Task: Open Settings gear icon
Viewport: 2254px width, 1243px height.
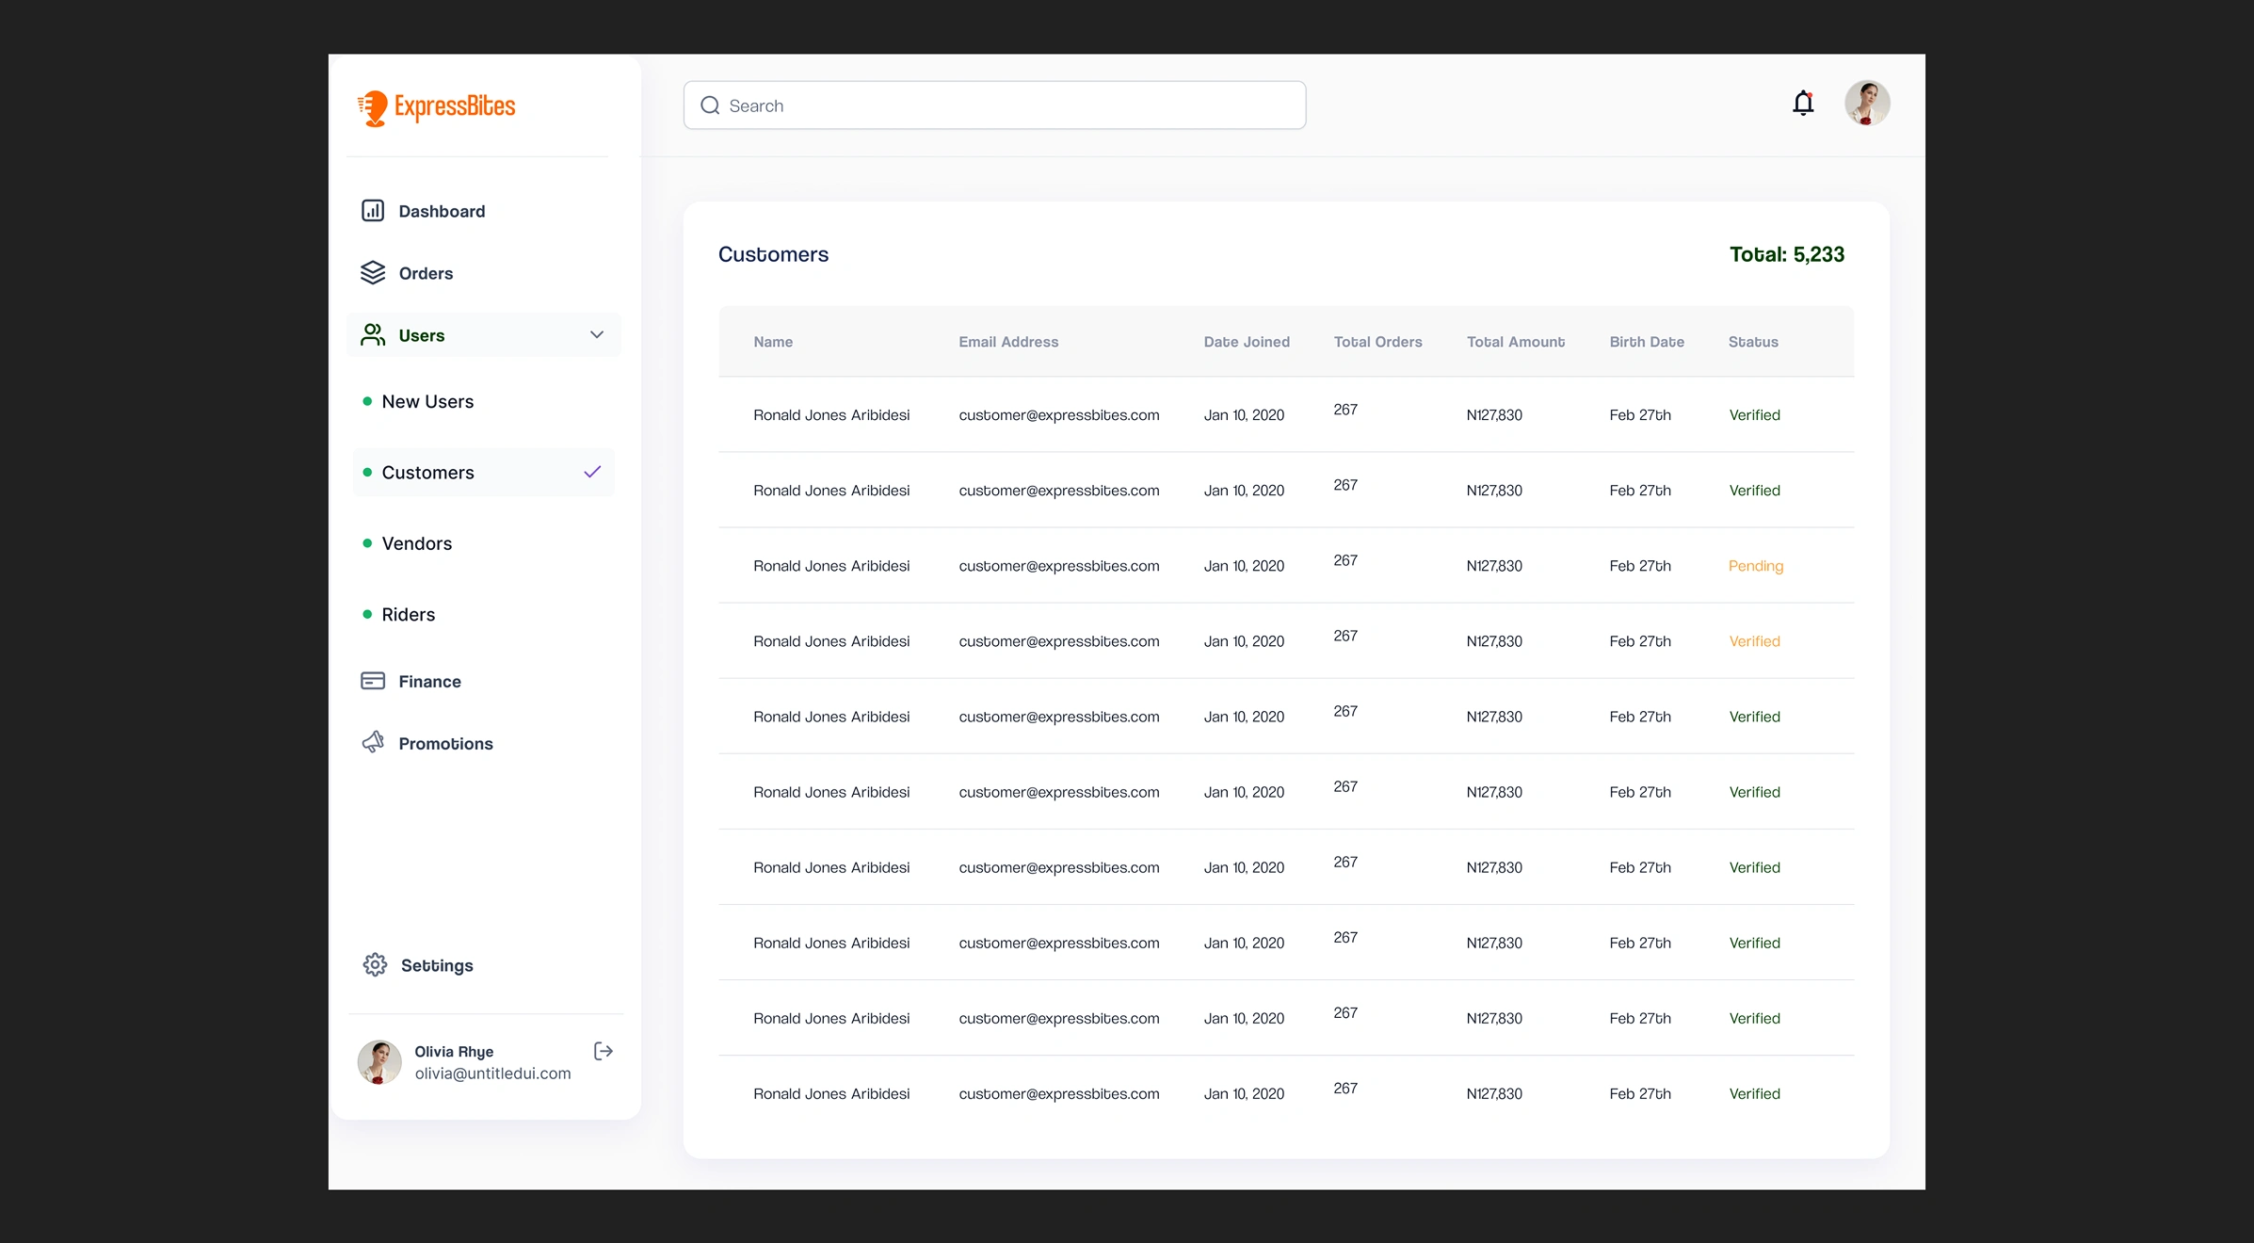Action: click(375, 965)
